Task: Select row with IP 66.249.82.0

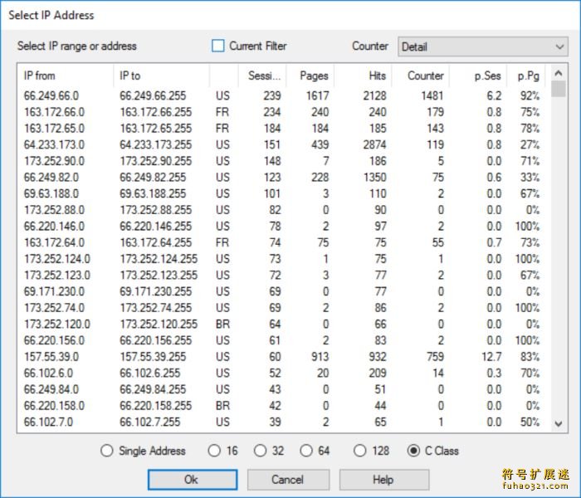Action: (x=282, y=177)
